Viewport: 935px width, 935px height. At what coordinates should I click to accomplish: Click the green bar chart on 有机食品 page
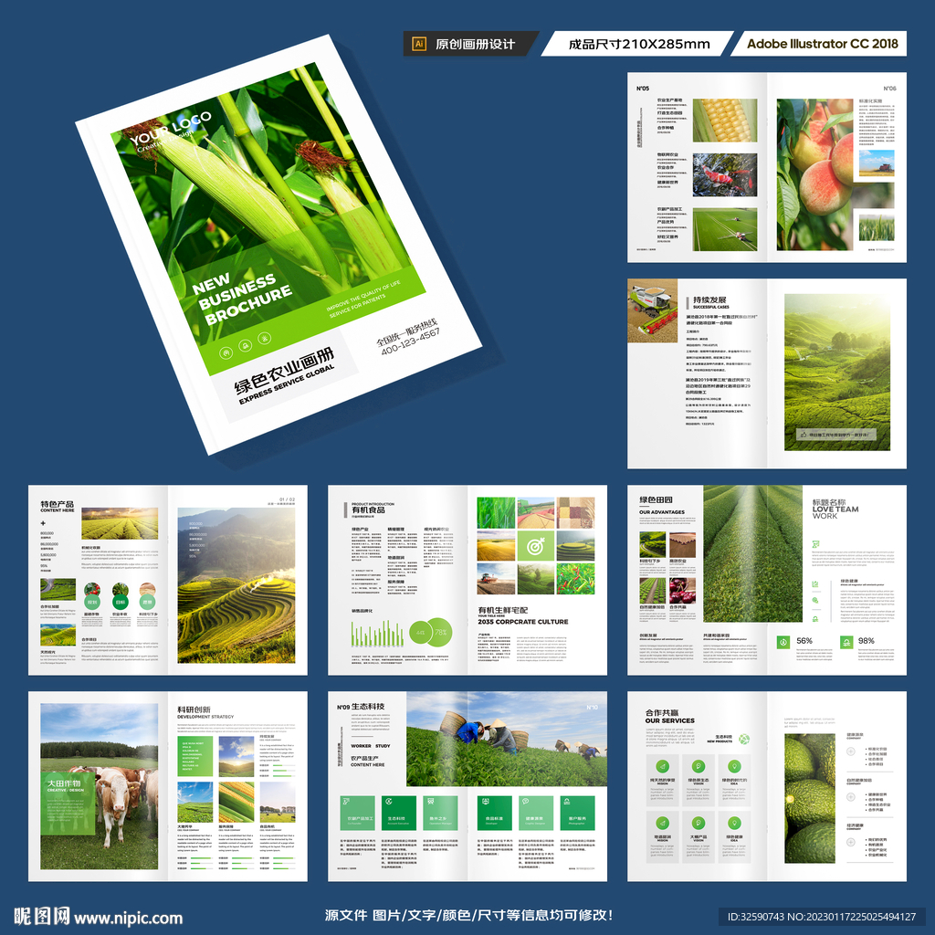pos(377,634)
